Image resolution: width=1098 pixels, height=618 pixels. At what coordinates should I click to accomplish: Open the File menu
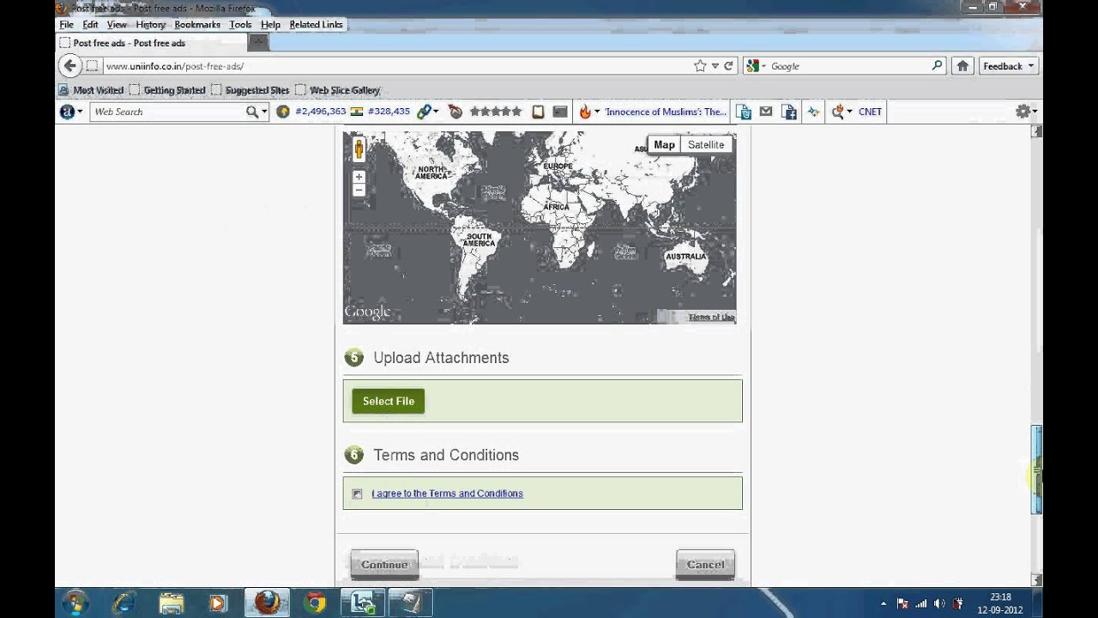pyautogui.click(x=66, y=25)
